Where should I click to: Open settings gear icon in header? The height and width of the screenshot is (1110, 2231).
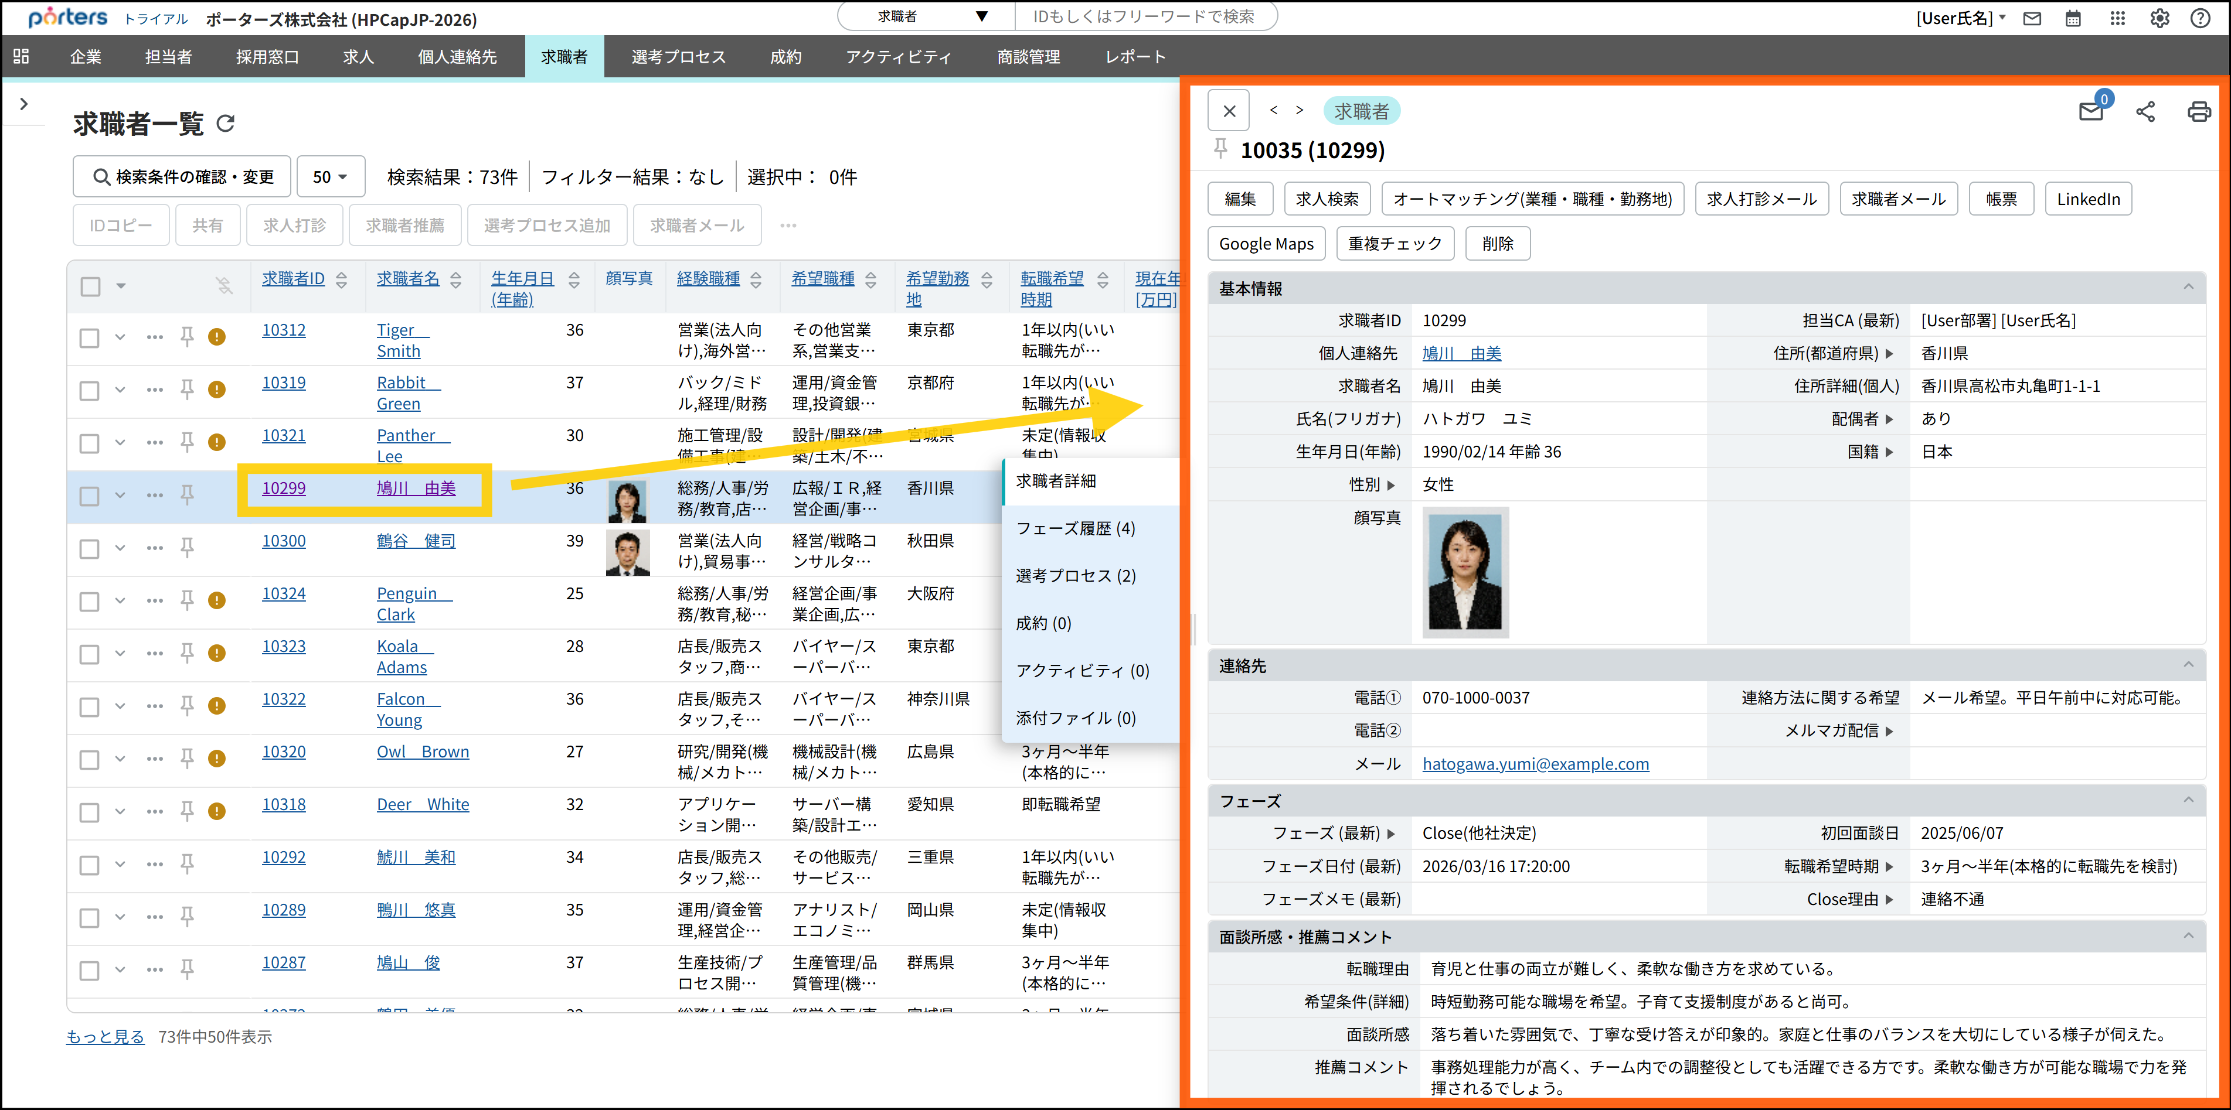[x=2159, y=18]
